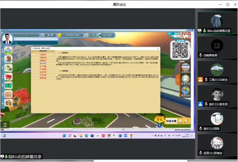Open the green barrels raw materials icon
This screenshot has width=238, height=162.
pos(8,85)
